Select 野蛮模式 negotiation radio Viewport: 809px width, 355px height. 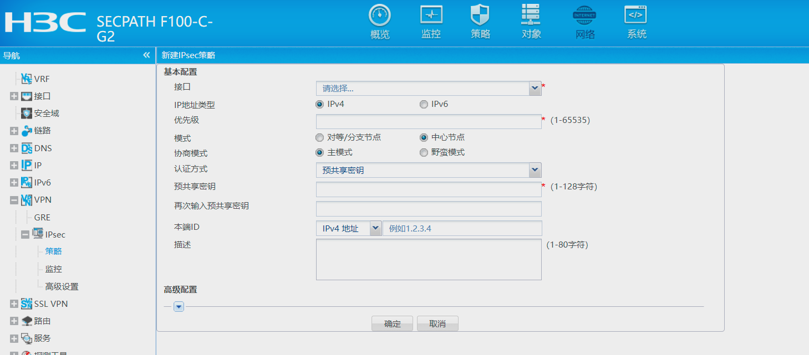[x=424, y=152]
